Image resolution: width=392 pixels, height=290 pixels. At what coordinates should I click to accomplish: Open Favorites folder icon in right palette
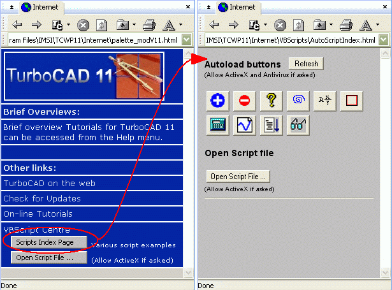click(320, 25)
